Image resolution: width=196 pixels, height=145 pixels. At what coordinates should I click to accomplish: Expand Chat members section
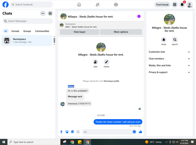tap(169, 59)
